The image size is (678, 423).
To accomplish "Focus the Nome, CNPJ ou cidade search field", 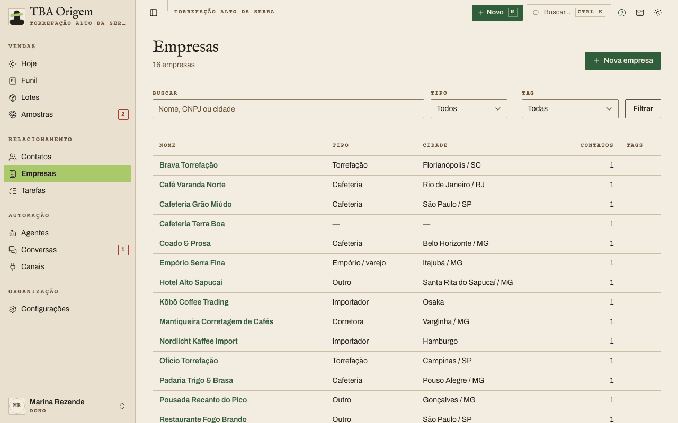I will click(288, 109).
